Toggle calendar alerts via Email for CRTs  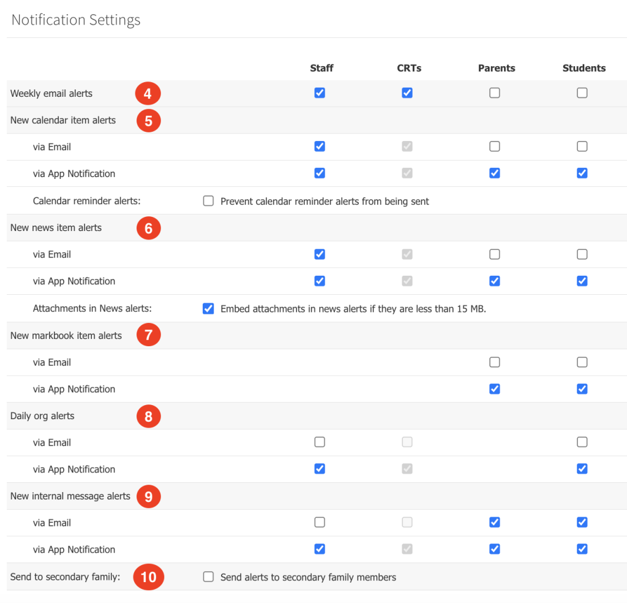tap(407, 146)
